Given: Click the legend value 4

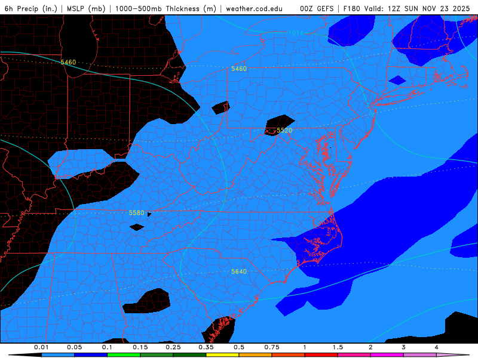Looking at the screenshot, I should [436, 347].
